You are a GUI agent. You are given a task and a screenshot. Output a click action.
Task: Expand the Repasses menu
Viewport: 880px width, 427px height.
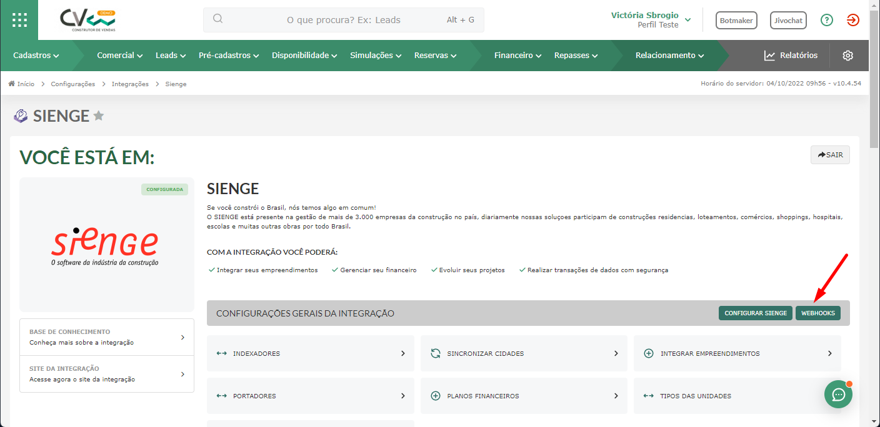tap(576, 56)
